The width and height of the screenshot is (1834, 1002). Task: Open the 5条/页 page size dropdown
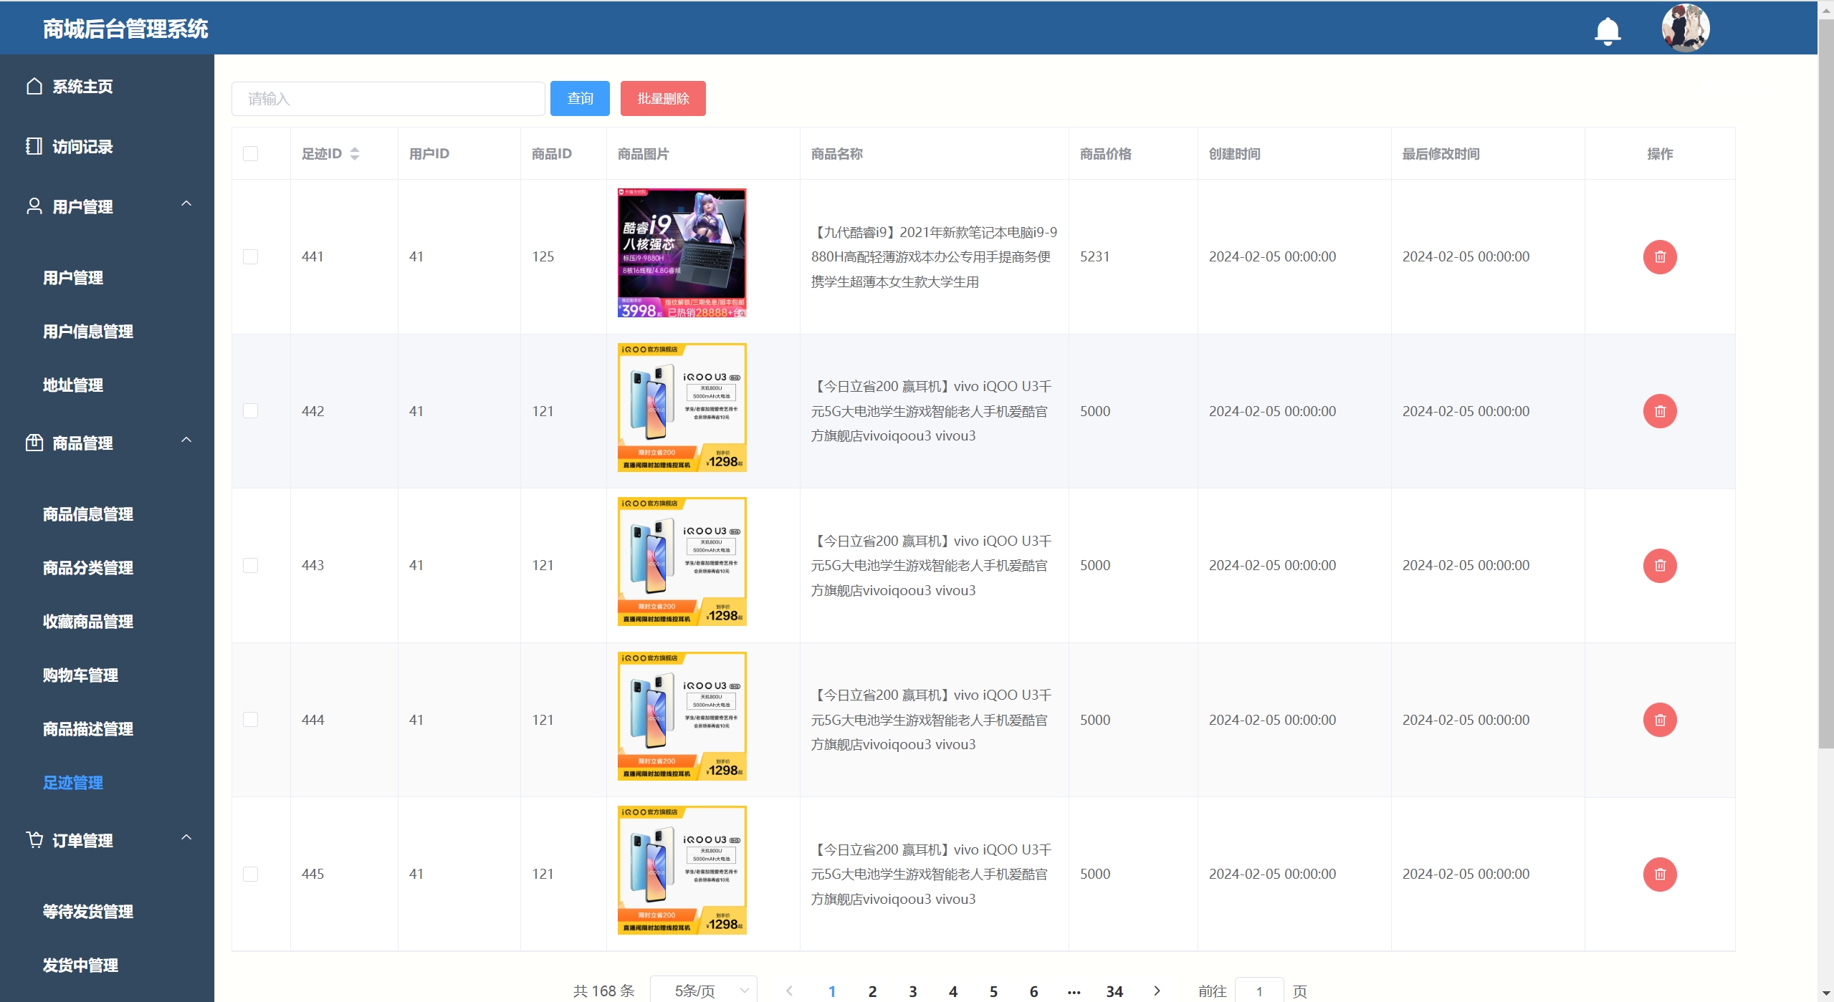[x=703, y=991]
